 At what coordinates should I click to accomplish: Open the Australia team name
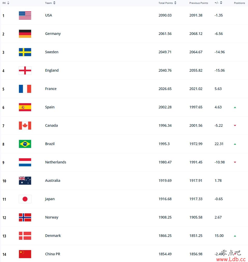(x=53, y=181)
